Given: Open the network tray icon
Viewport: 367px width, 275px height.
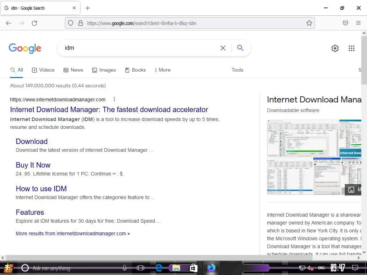Looking at the screenshot, I should (x=302, y=268).
